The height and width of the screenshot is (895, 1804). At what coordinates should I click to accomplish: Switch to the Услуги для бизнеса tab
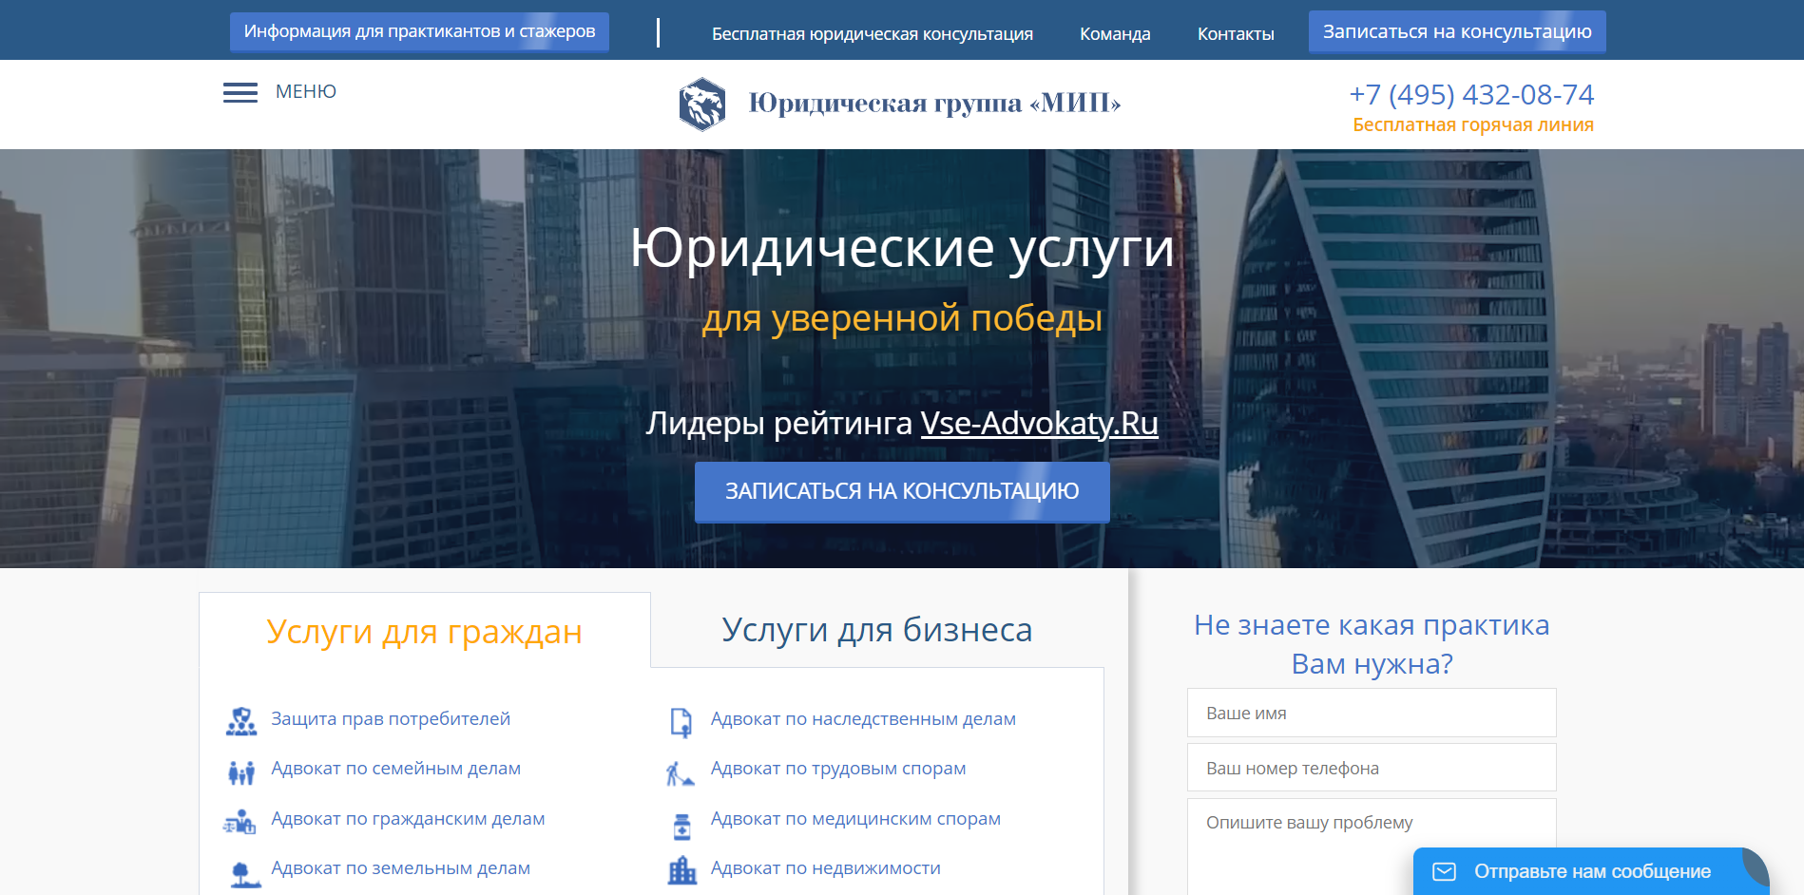pyautogui.click(x=876, y=630)
